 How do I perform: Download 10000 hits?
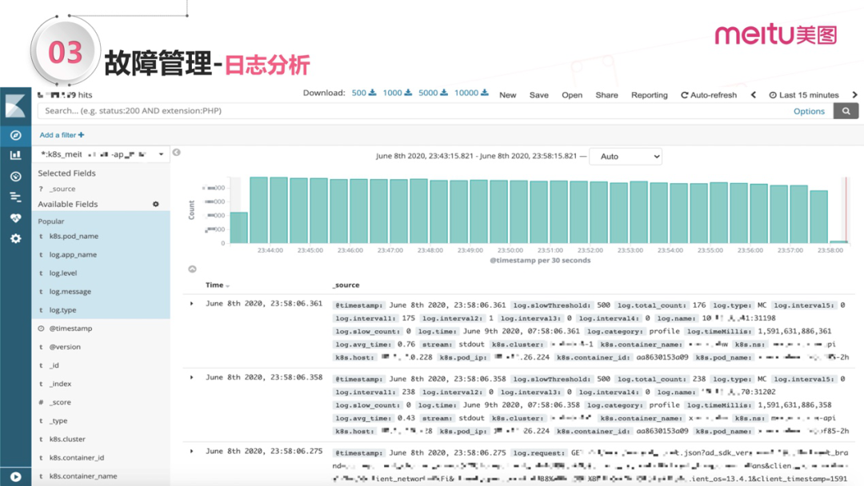click(x=471, y=94)
